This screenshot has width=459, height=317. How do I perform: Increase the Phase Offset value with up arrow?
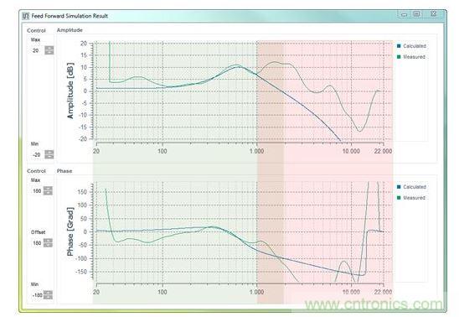[x=48, y=241]
